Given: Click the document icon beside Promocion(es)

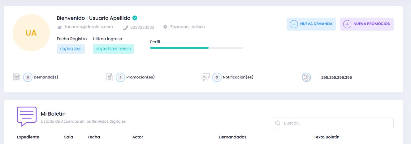Looking at the screenshot, I should (x=109, y=77).
